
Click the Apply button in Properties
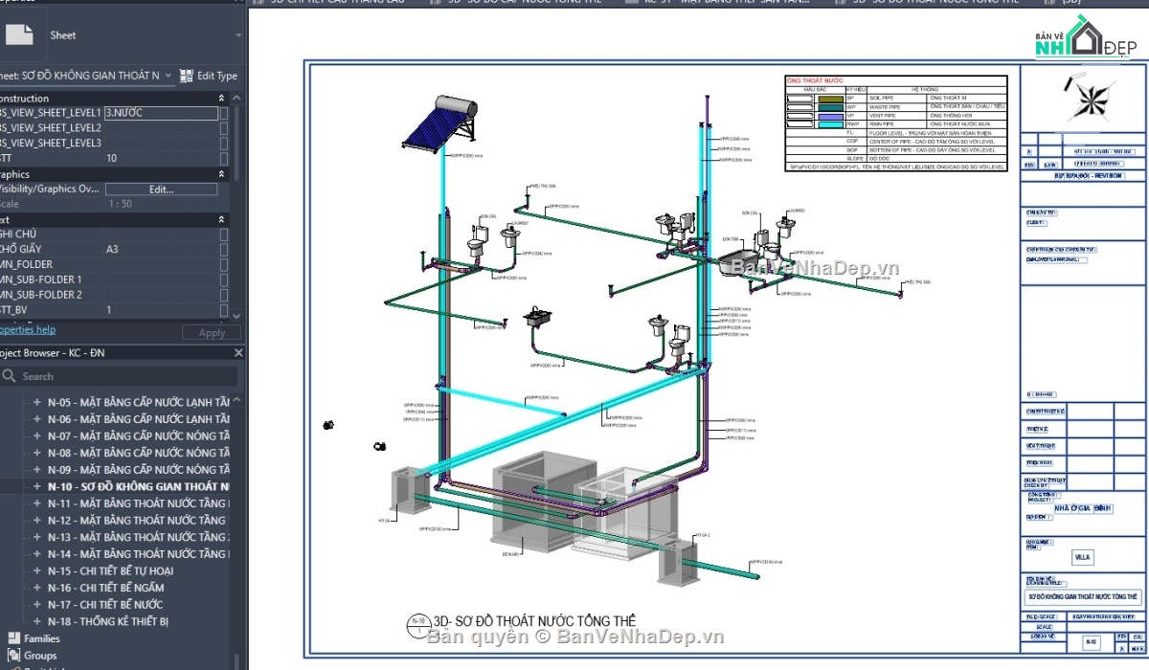[212, 333]
